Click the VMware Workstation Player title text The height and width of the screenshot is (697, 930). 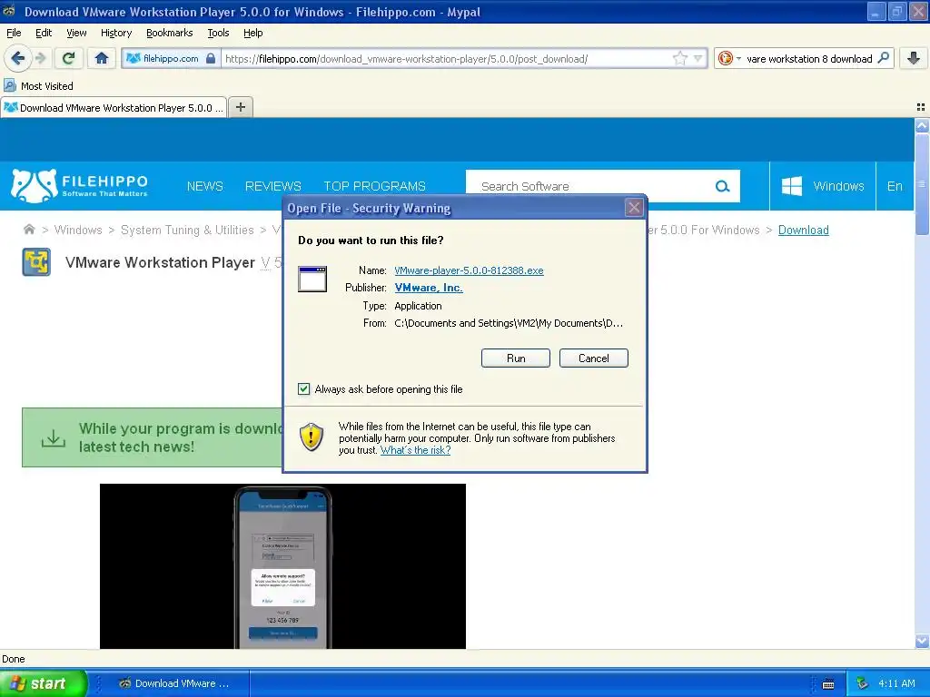[x=160, y=262]
